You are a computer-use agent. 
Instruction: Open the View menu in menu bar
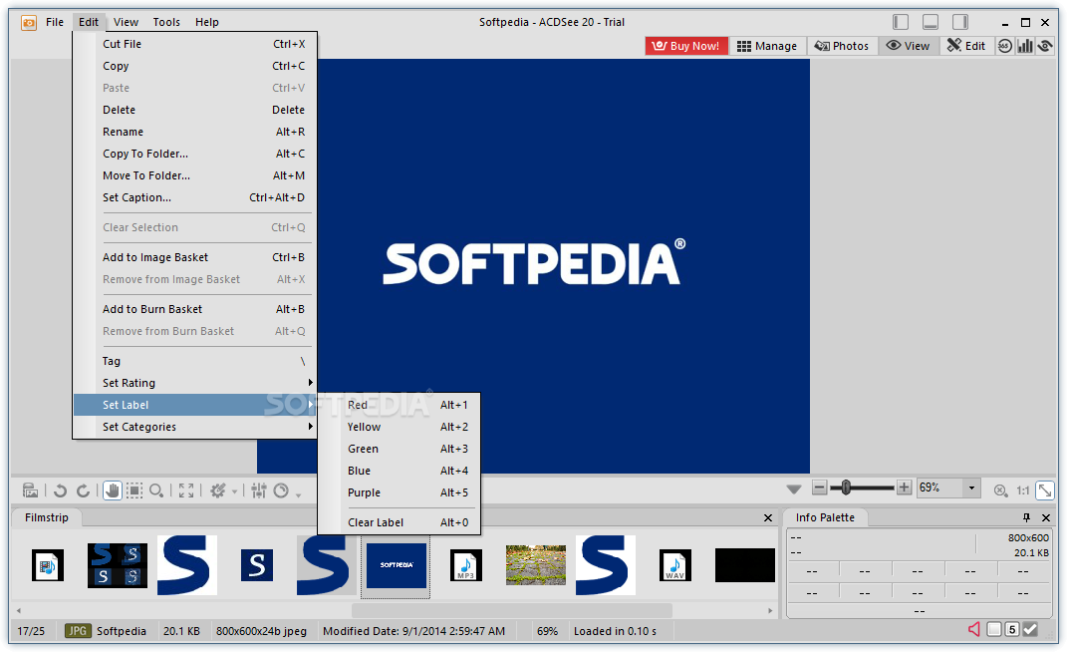coord(126,22)
